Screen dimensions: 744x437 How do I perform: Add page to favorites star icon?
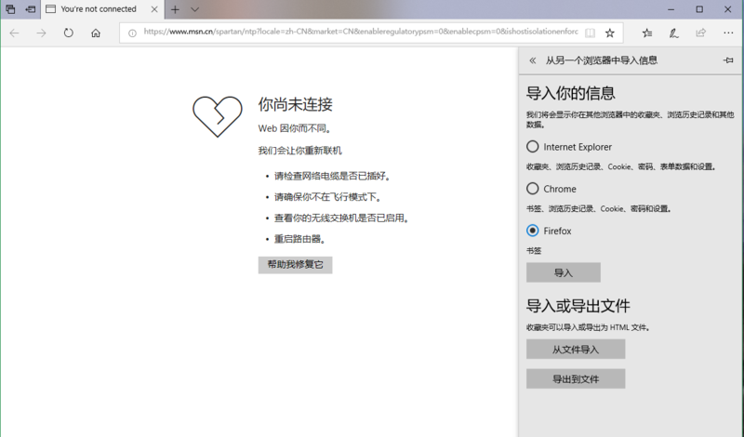click(610, 33)
